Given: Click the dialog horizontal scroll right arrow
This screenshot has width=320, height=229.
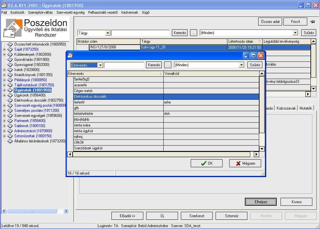Looking at the screenshot, I should (257, 154).
